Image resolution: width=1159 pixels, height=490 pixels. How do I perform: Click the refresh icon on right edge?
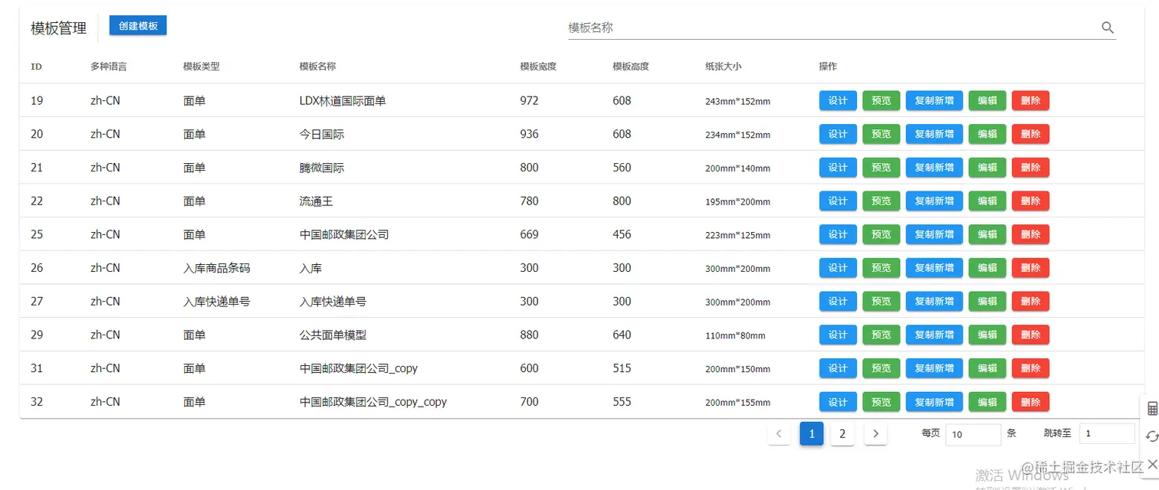(1152, 436)
